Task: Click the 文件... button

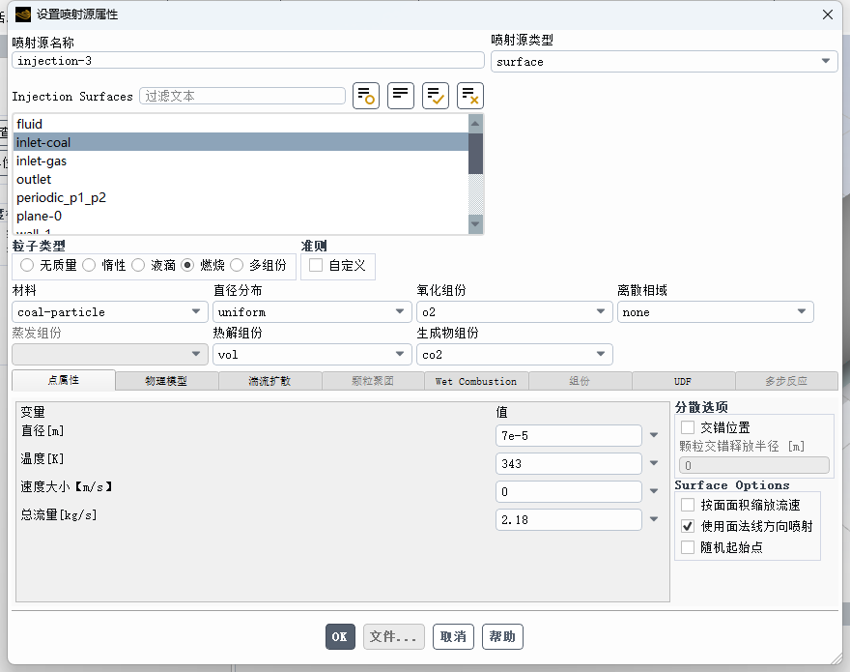Action: coord(393,636)
